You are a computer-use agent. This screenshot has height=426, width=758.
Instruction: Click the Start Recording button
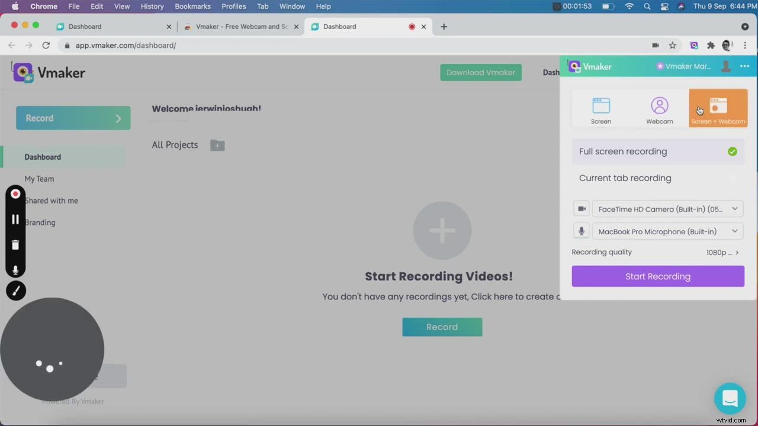(657, 276)
